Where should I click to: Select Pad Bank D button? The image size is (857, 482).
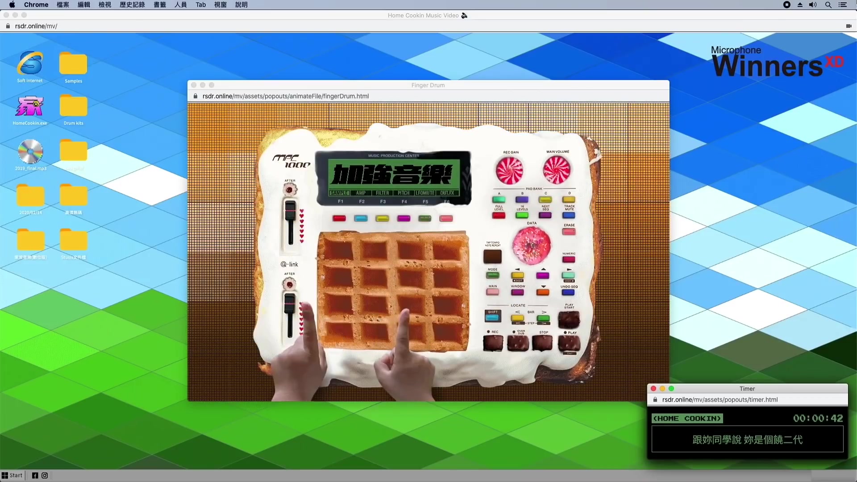click(x=569, y=199)
